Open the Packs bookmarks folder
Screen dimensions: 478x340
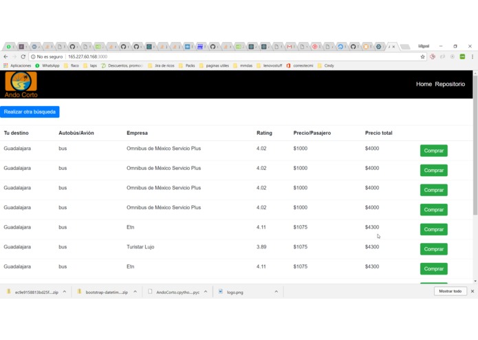click(x=187, y=65)
